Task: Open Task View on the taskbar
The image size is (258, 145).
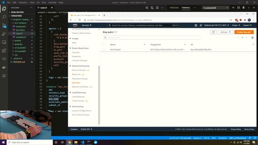Action: pyautogui.click(x=62, y=142)
